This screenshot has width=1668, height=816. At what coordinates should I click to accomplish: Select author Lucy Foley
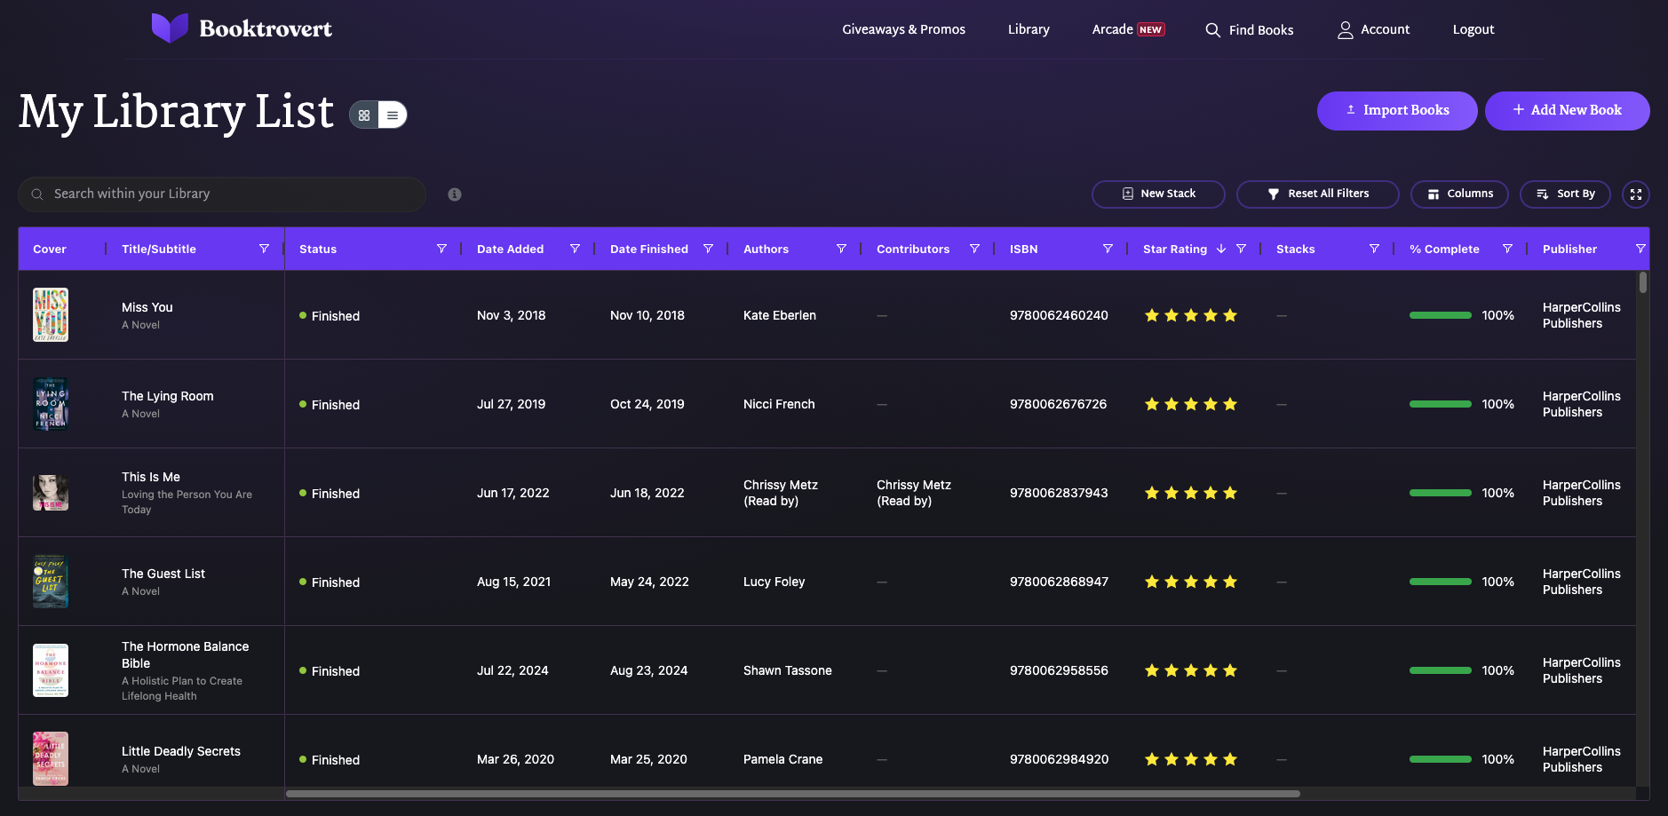pos(774,582)
